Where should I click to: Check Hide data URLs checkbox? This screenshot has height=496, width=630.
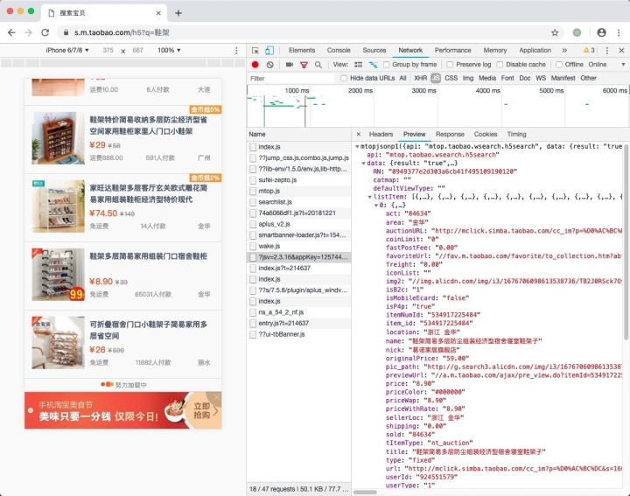[344, 79]
